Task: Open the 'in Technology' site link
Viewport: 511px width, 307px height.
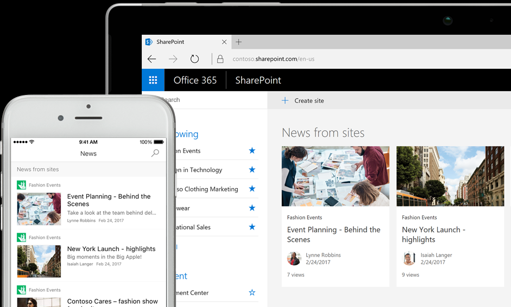Action: point(199,170)
